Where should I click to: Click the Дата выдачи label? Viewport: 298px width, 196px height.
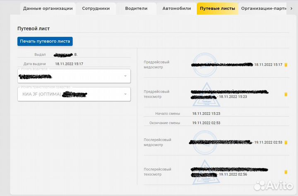[x=35, y=64]
